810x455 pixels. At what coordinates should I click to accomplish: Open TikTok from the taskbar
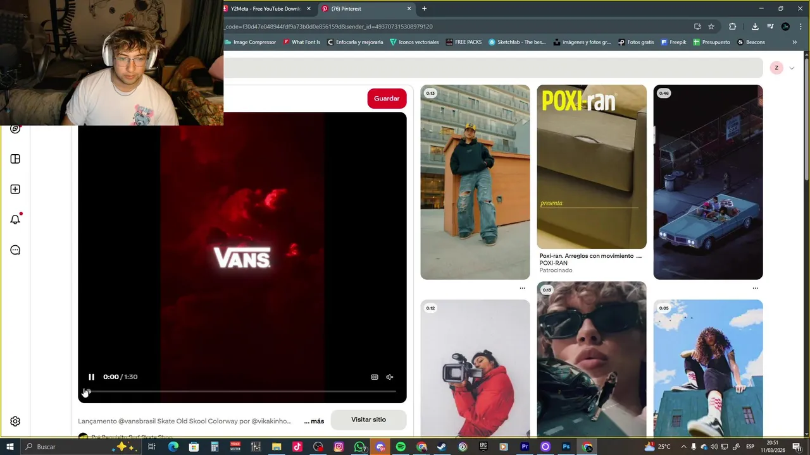pyautogui.click(x=297, y=447)
